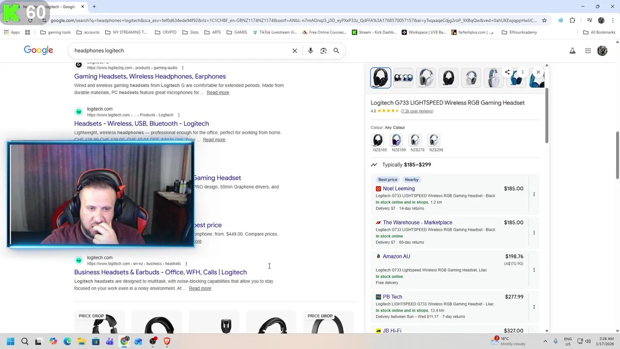Image resolution: width=620 pixels, height=349 pixels.
Task: Share the Logitech G733 product panel
Action: pyautogui.click(x=507, y=72)
